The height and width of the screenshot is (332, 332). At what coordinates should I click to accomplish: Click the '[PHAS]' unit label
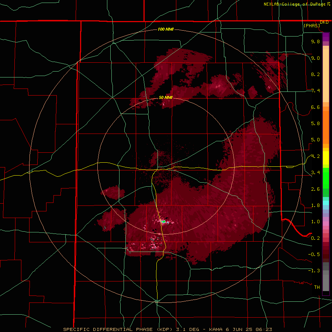(312, 26)
